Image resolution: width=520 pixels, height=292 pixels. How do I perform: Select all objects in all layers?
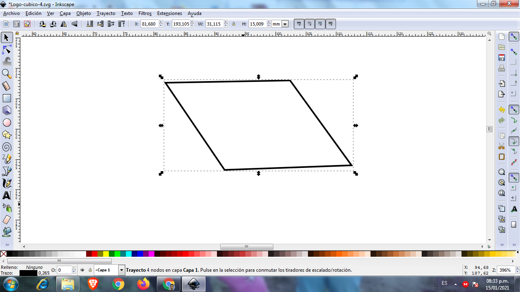pos(17,24)
